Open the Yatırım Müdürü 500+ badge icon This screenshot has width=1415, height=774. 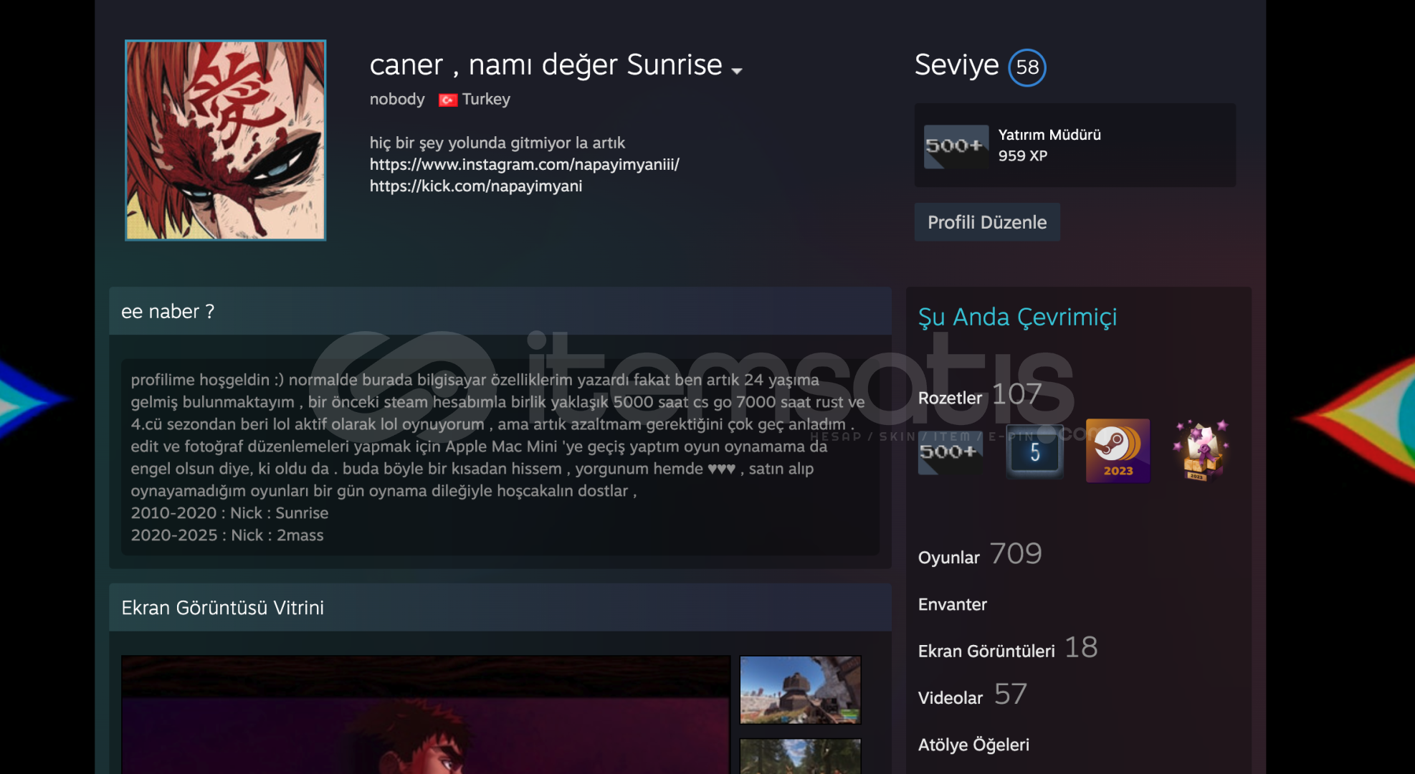click(956, 146)
